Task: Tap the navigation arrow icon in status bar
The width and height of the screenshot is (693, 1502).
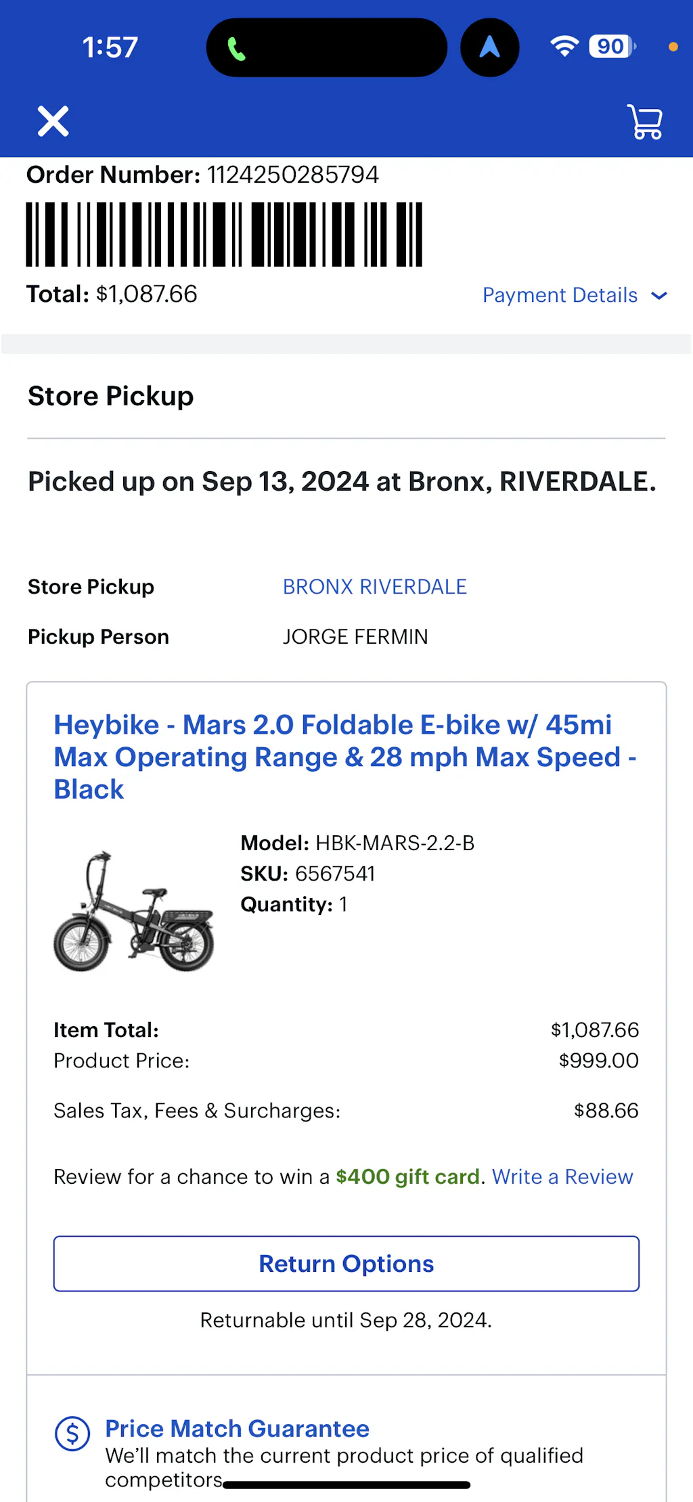Action: click(489, 47)
